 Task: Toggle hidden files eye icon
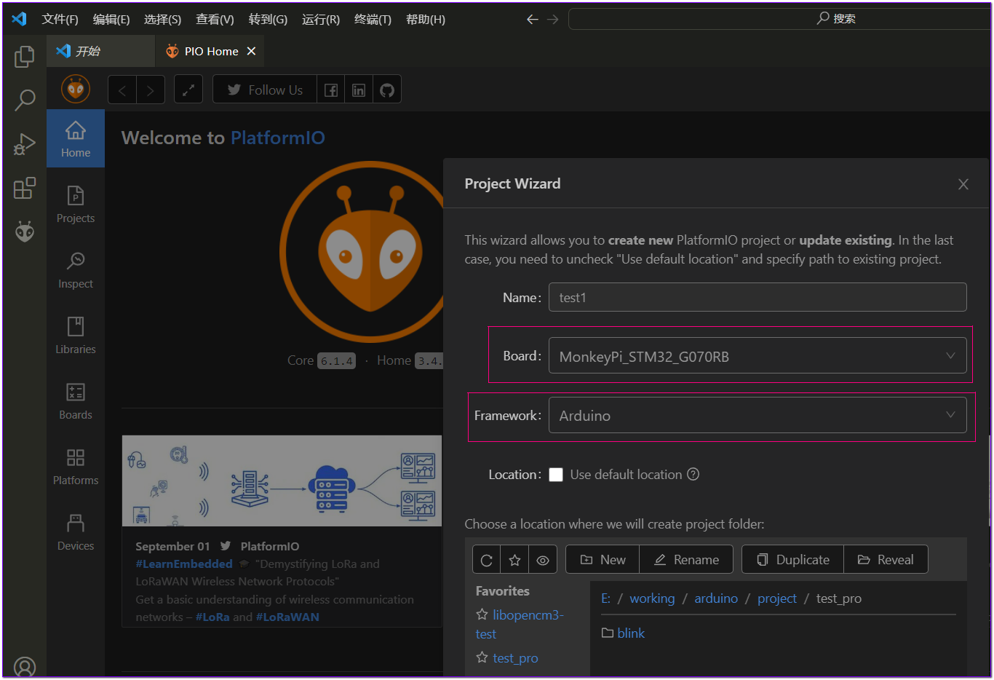543,559
